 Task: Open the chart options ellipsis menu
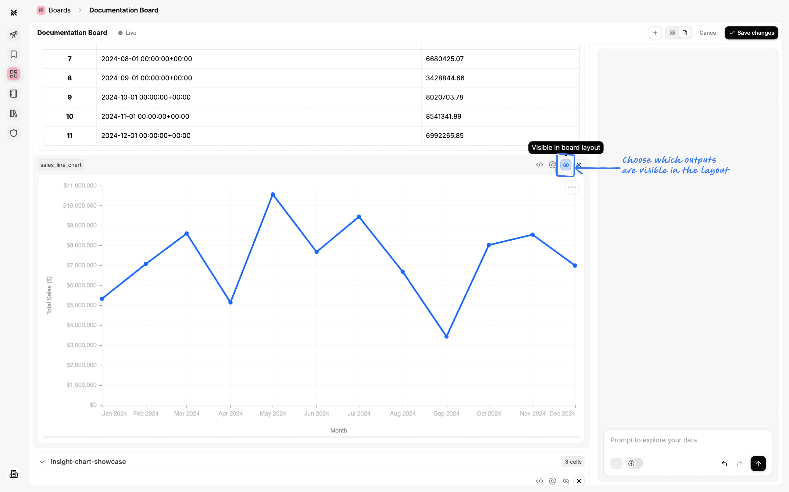point(572,187)
